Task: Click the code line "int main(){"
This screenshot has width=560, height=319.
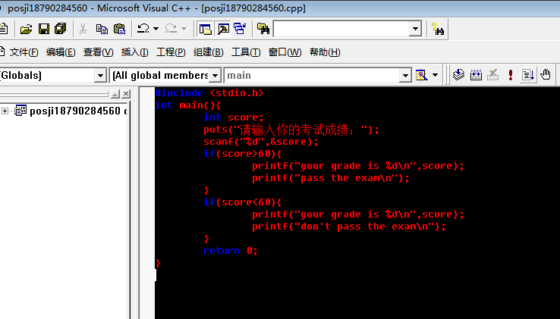Action: click(188, 105)
